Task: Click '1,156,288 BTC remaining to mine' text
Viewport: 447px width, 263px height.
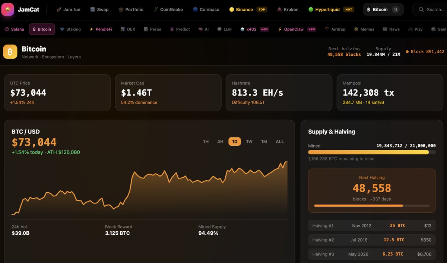Action: pyautogui.click(x=341, y=159)
